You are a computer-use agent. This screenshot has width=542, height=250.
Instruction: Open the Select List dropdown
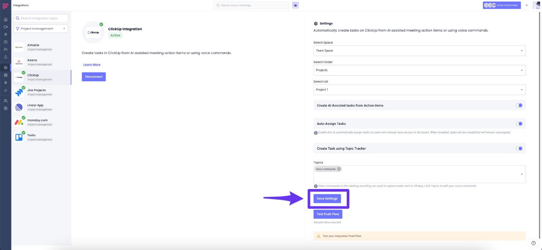coord(419,90)
